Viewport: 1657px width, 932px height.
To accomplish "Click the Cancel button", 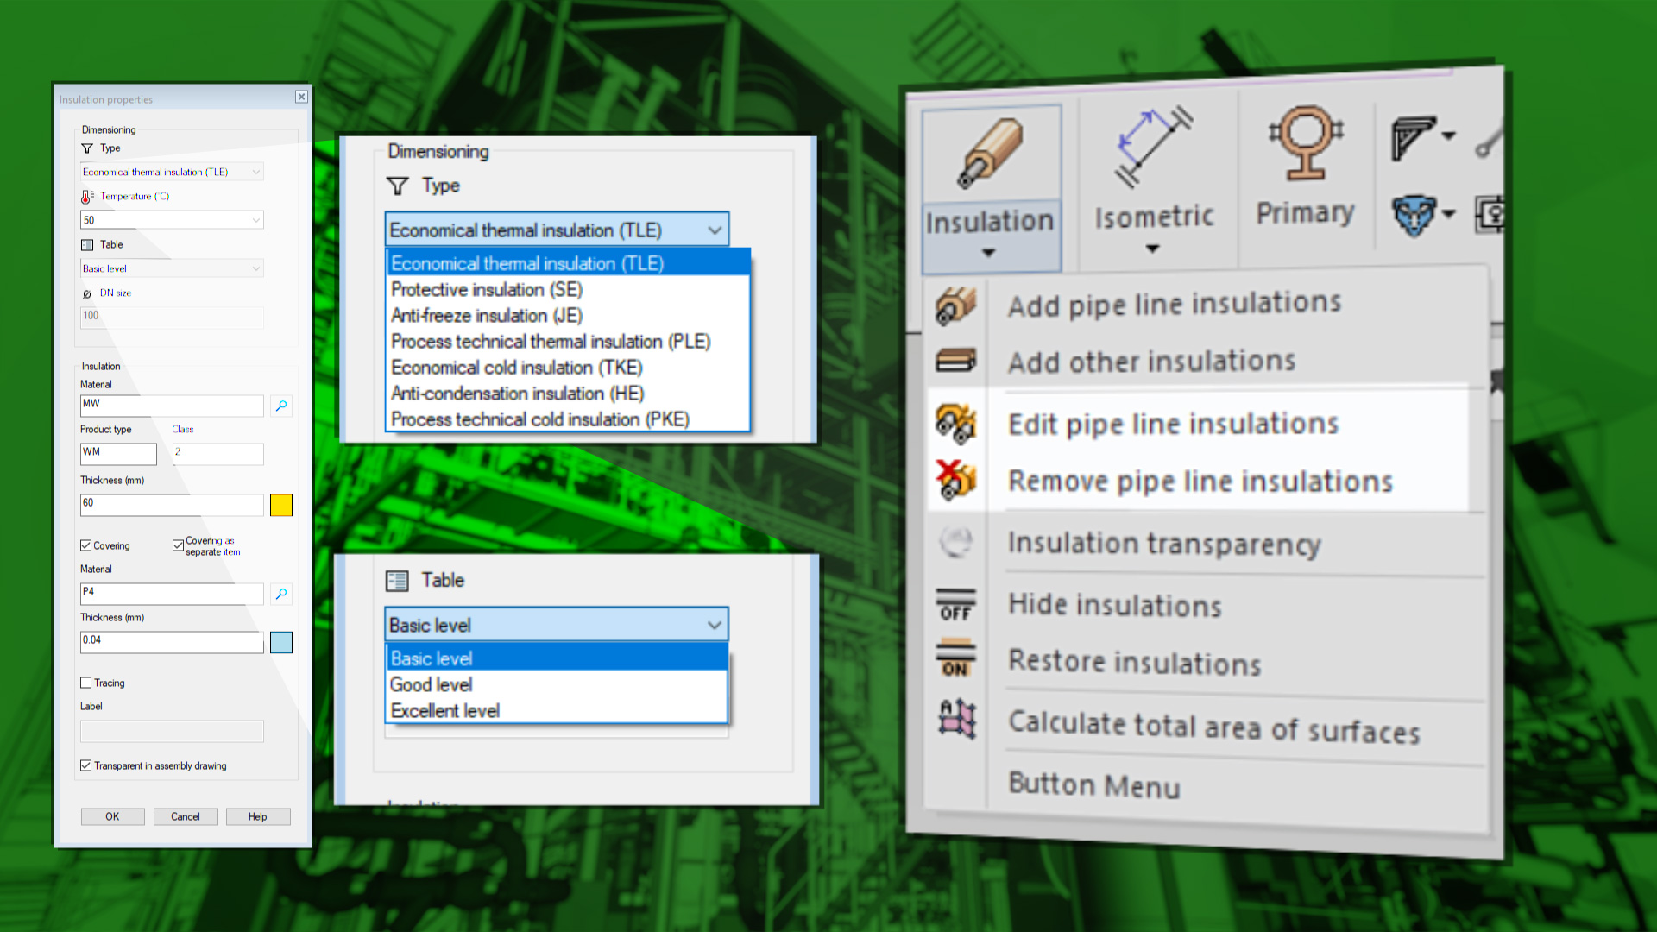I will coord(185,816).
